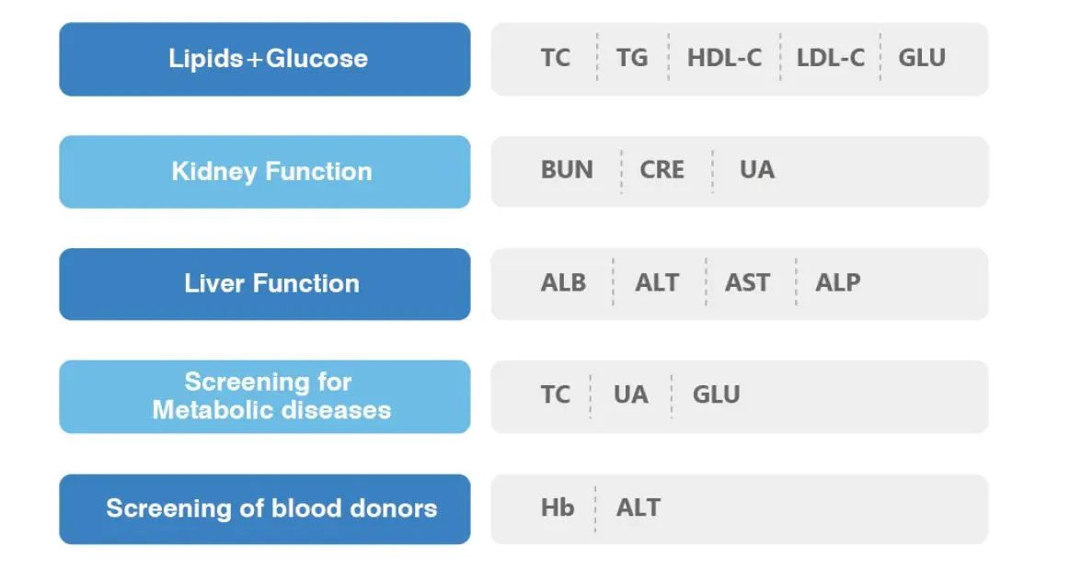Click ALT in the Liver Function row
This screenshot has height=582, width=1070.
(x=657, y=283)
